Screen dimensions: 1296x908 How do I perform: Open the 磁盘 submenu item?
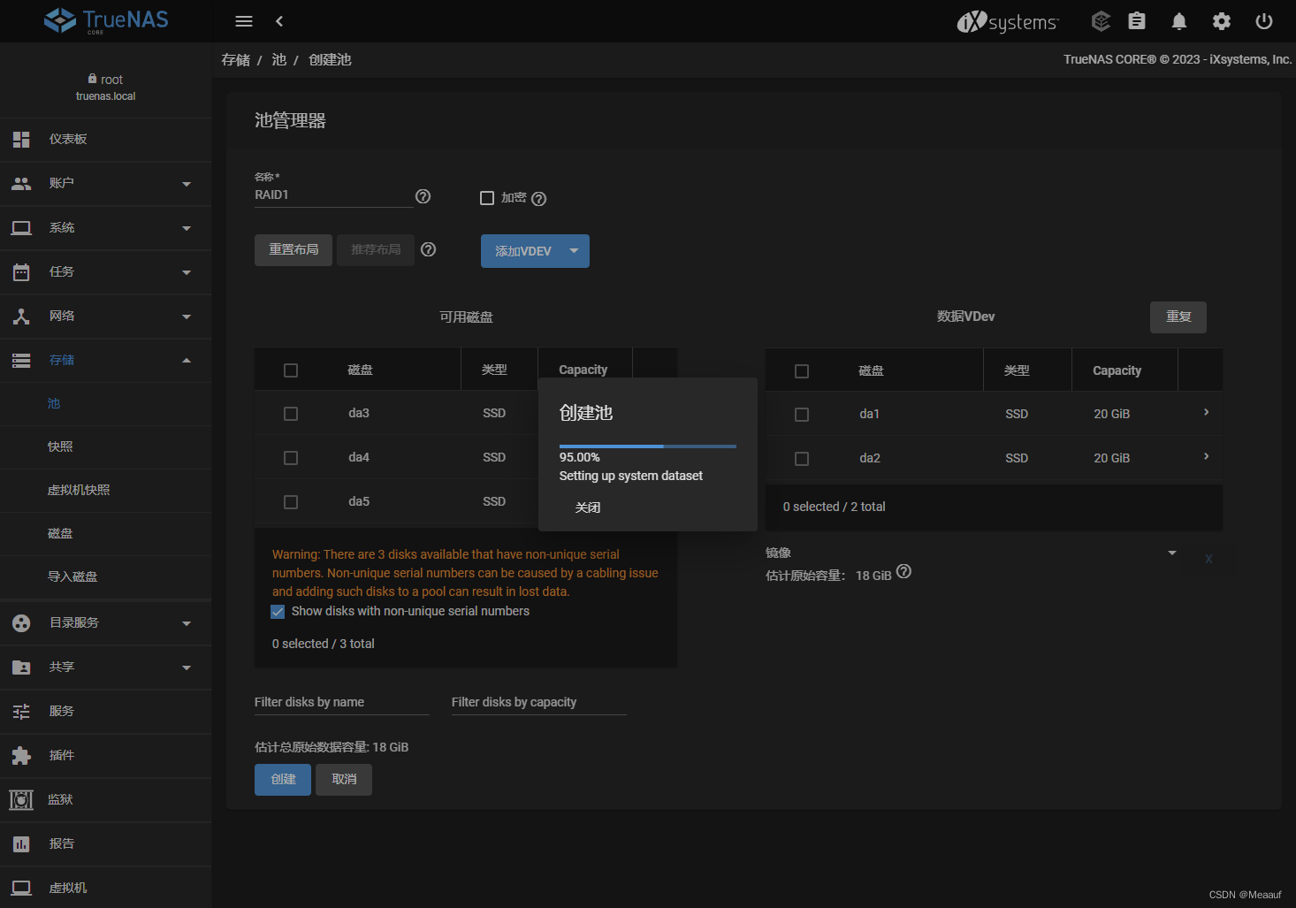[106, 533]
